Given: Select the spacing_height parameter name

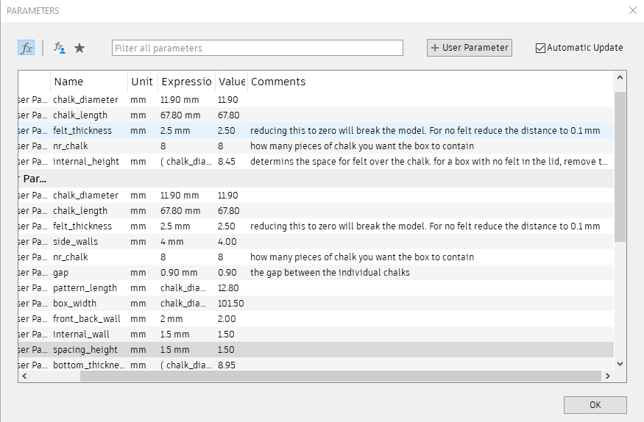Looking at the screenshot, I should click(x=85, y=350).
